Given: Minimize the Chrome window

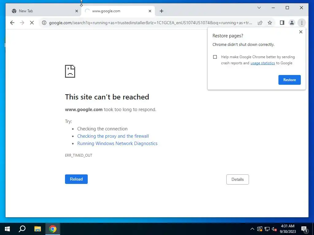Looking at the screenshot, I should click(273, 8).
